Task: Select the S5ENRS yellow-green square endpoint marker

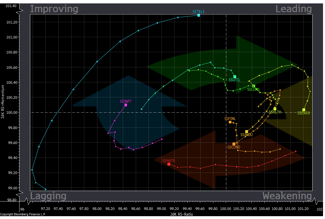Action: tap(304, 110)
